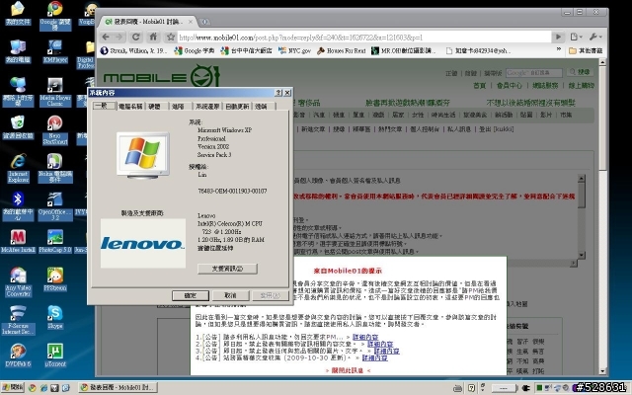This screenshot has height=395, width=632.
Task: Open the NYC.gov bookmark
Action: click(294, 50)
